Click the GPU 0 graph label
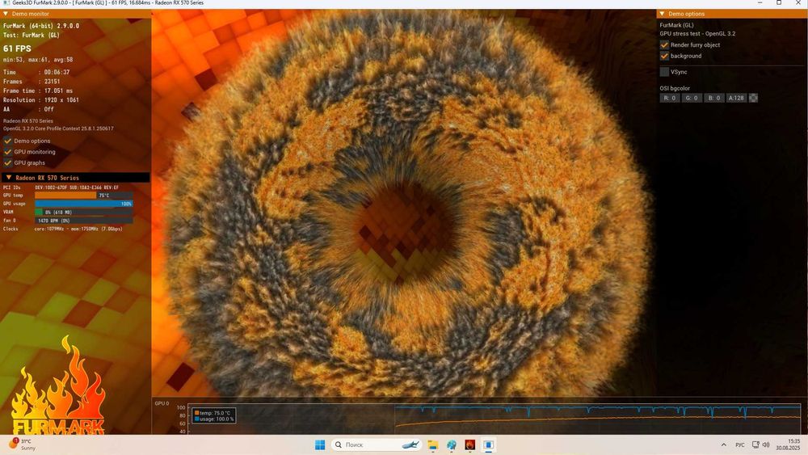Screen dimensions: 808x455 162,403
